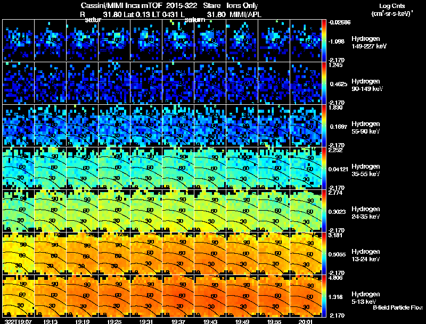Select the 13-24 keV image panel at 19:43
The width and height of the screenshot is (426, 324).
pos(210,253)
